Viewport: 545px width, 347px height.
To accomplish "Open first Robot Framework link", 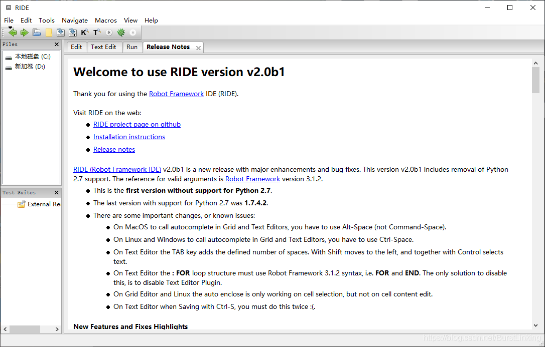I will [x=176, y=94].
